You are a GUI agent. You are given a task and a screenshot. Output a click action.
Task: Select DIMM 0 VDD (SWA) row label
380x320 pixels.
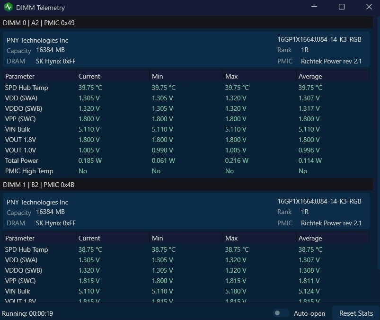[21, 98]
